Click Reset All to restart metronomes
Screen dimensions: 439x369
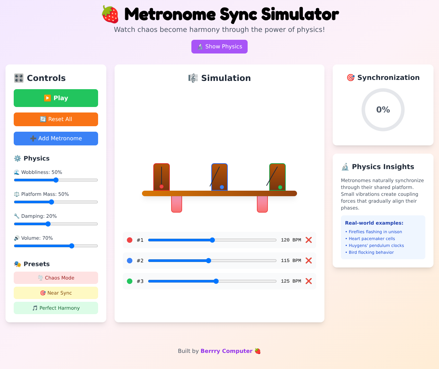[x=56, y=119]
